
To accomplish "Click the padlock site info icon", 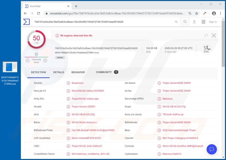I will click(46, 13).
